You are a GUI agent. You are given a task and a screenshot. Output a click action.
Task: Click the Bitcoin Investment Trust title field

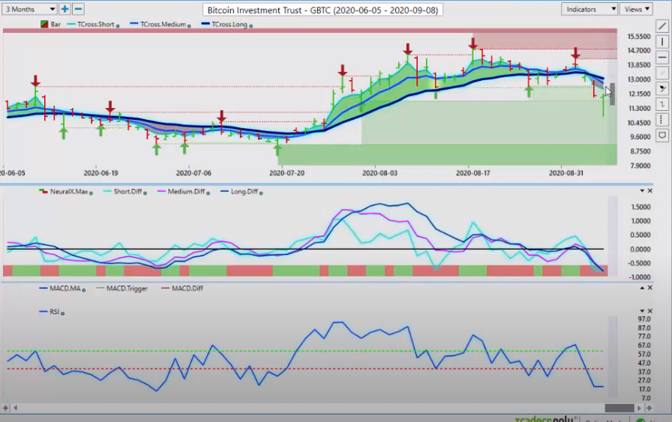coord(322,10)
